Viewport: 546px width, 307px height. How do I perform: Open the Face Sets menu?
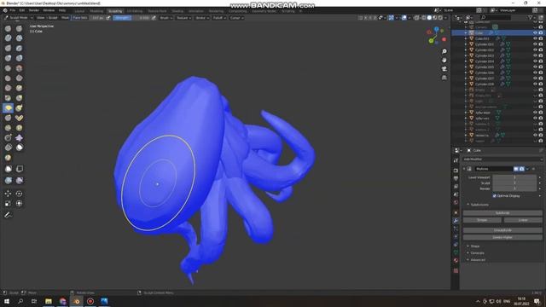tap(79, 18)
